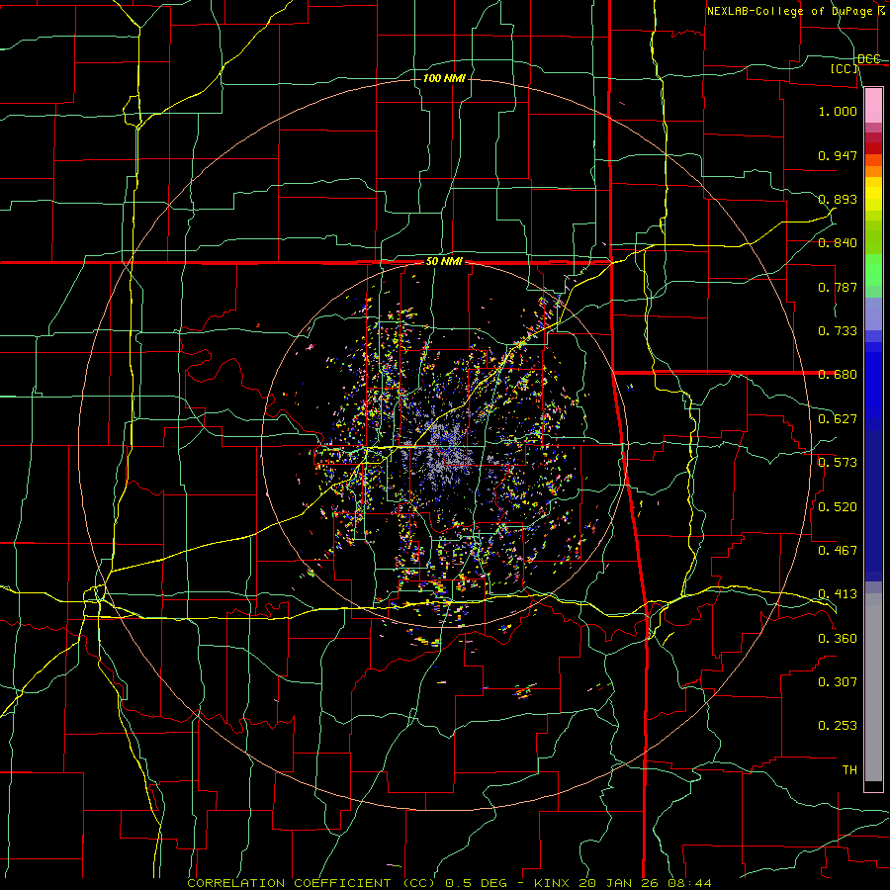Click the 0.733 scale value

click(x=838, y=331)
